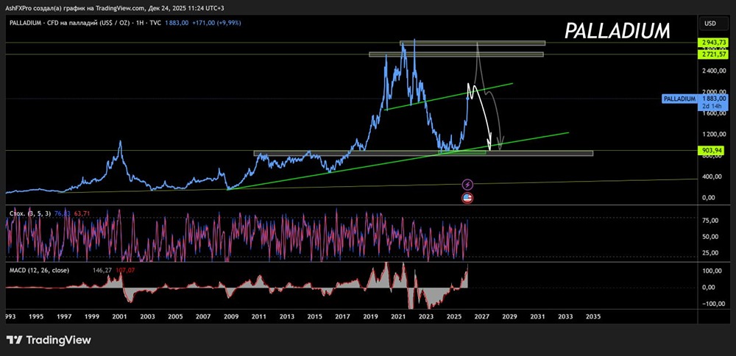Viewport: 736px width, 356px height.
Task: Click the 2029 label on time axis
Action: tap(510, 316)
